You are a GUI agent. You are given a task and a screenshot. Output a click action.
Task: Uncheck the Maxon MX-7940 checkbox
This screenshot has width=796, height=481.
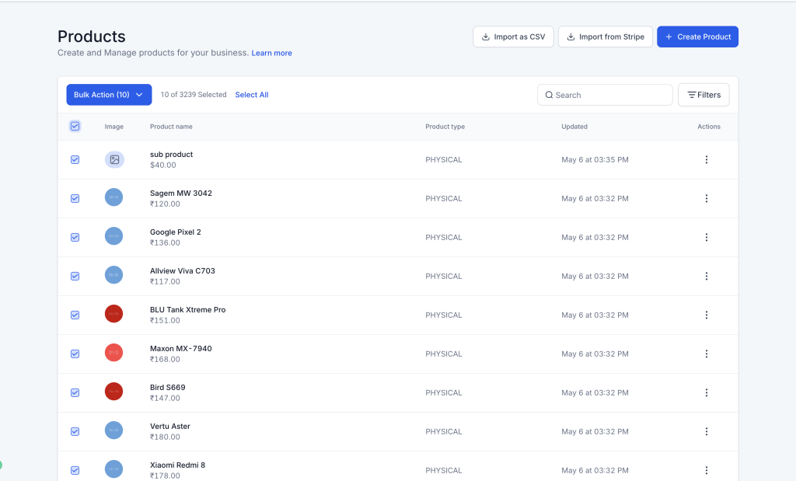point(75,354)
